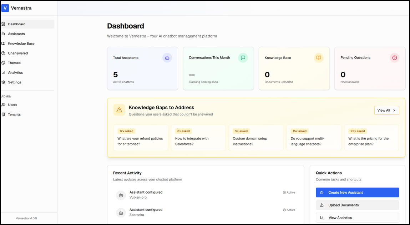Click the robot icon beside Vulkan-pro activity
Viewport: 410px width, 225px height.
[x=121, y=195]
